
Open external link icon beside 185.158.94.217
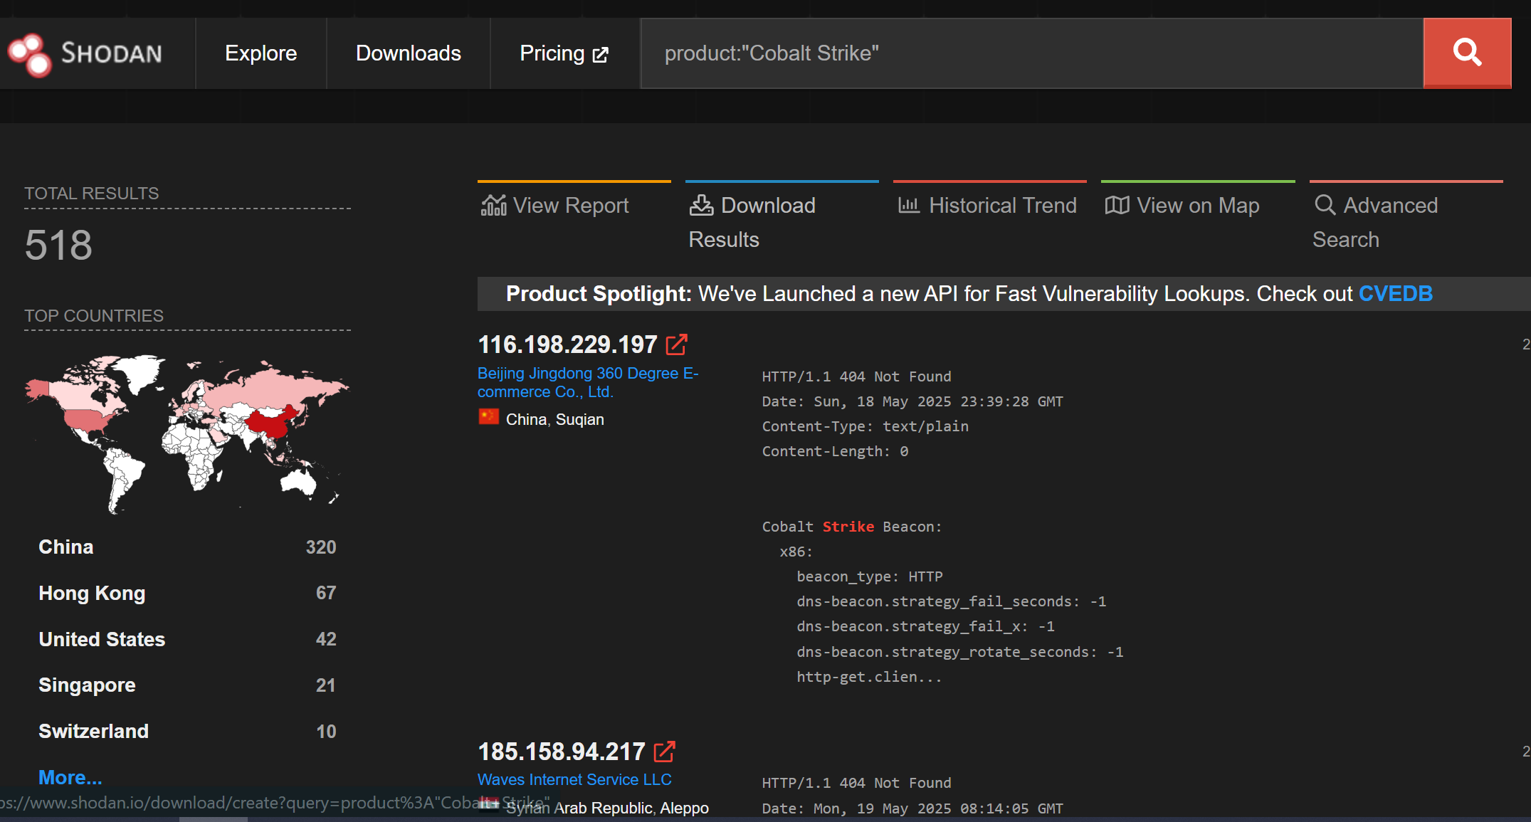(664, 752)
